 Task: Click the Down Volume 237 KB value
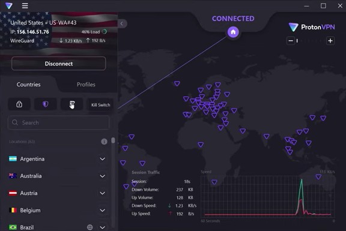(184, 190)
